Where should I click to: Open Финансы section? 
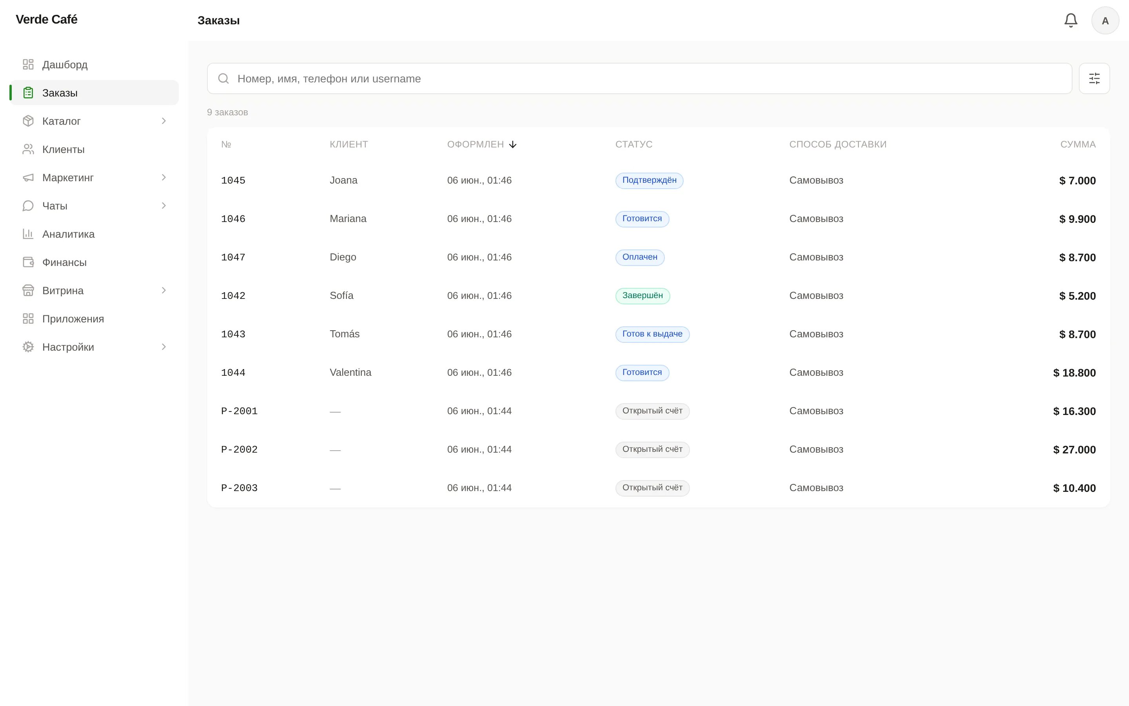coord(94,262)
